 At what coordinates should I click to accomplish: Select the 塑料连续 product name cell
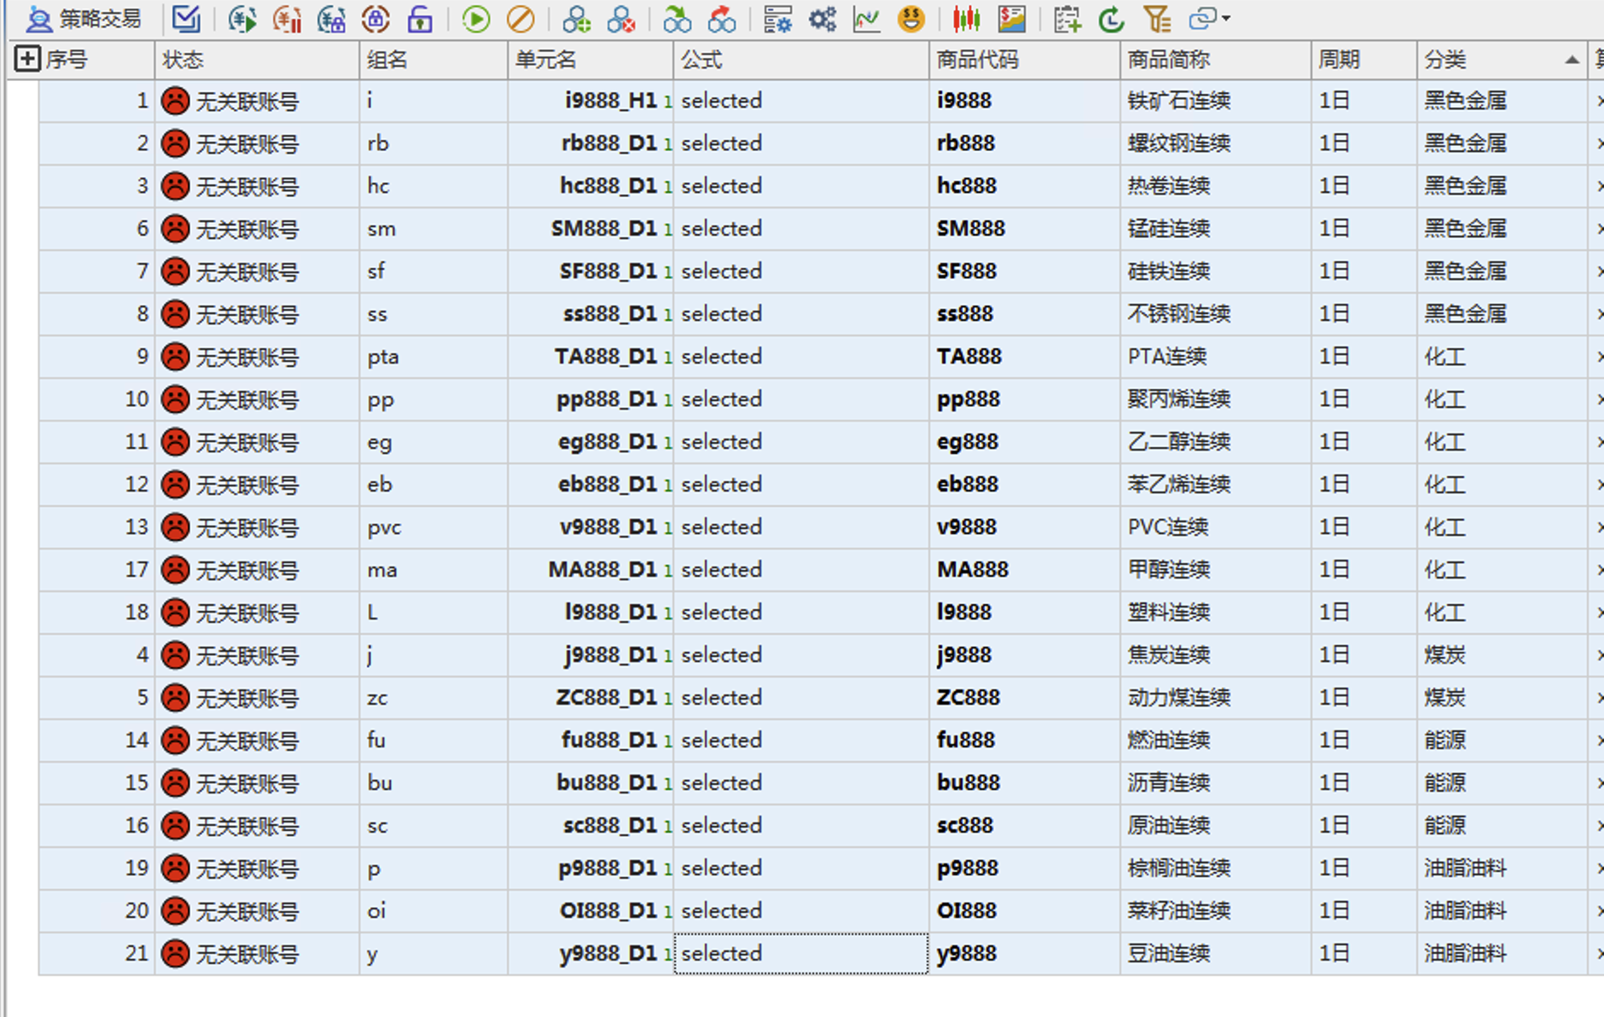click(1215, 613)
